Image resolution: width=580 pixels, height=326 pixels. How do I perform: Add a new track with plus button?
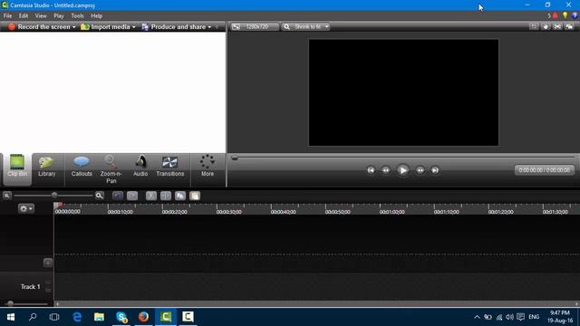[48, 263]
